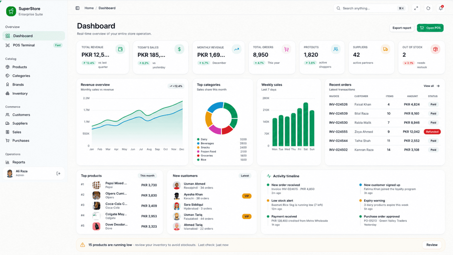This screenshot has height=255, width=453.
Task: Click the Saturday bar in Weekly sales
Action: click(x=305, y=124)
